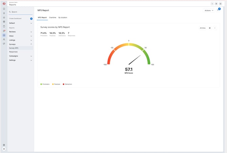Screen dimensions: 227x153
Task: Click the red segment of NPS gauge
Action: click(x=110, y=57)
